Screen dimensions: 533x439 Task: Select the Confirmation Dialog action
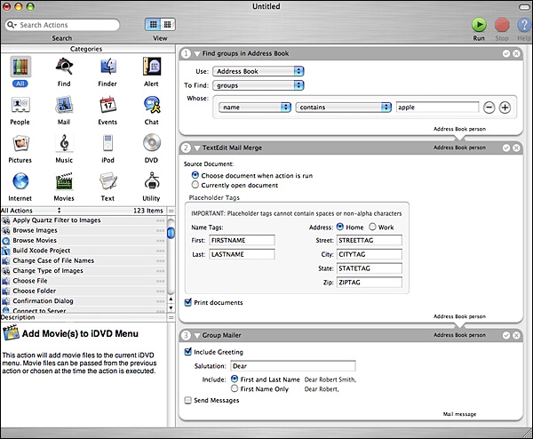[x=84, y=301]
